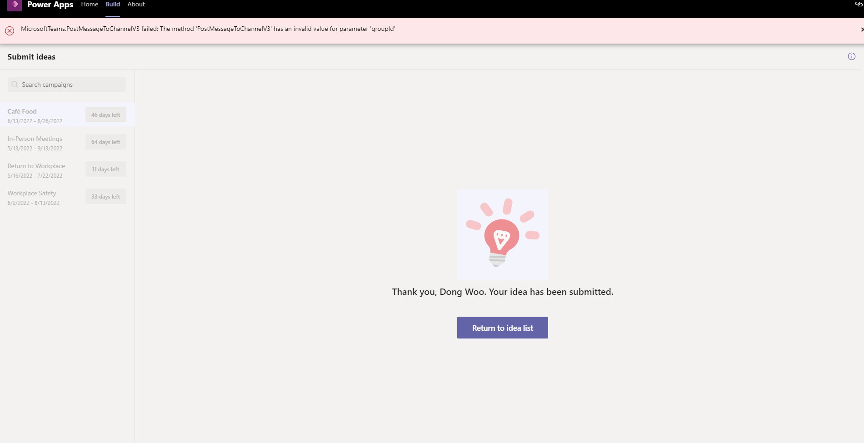Dismiss the PostMessageToChannelV3 error banner
The height and width of the screenshot is (443, 864).
[x=861, y=30]
